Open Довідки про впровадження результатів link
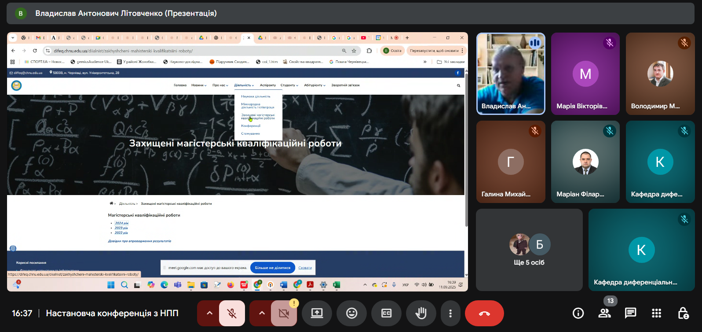The width and height of the screenshot is (702, 332). (139, 241)
